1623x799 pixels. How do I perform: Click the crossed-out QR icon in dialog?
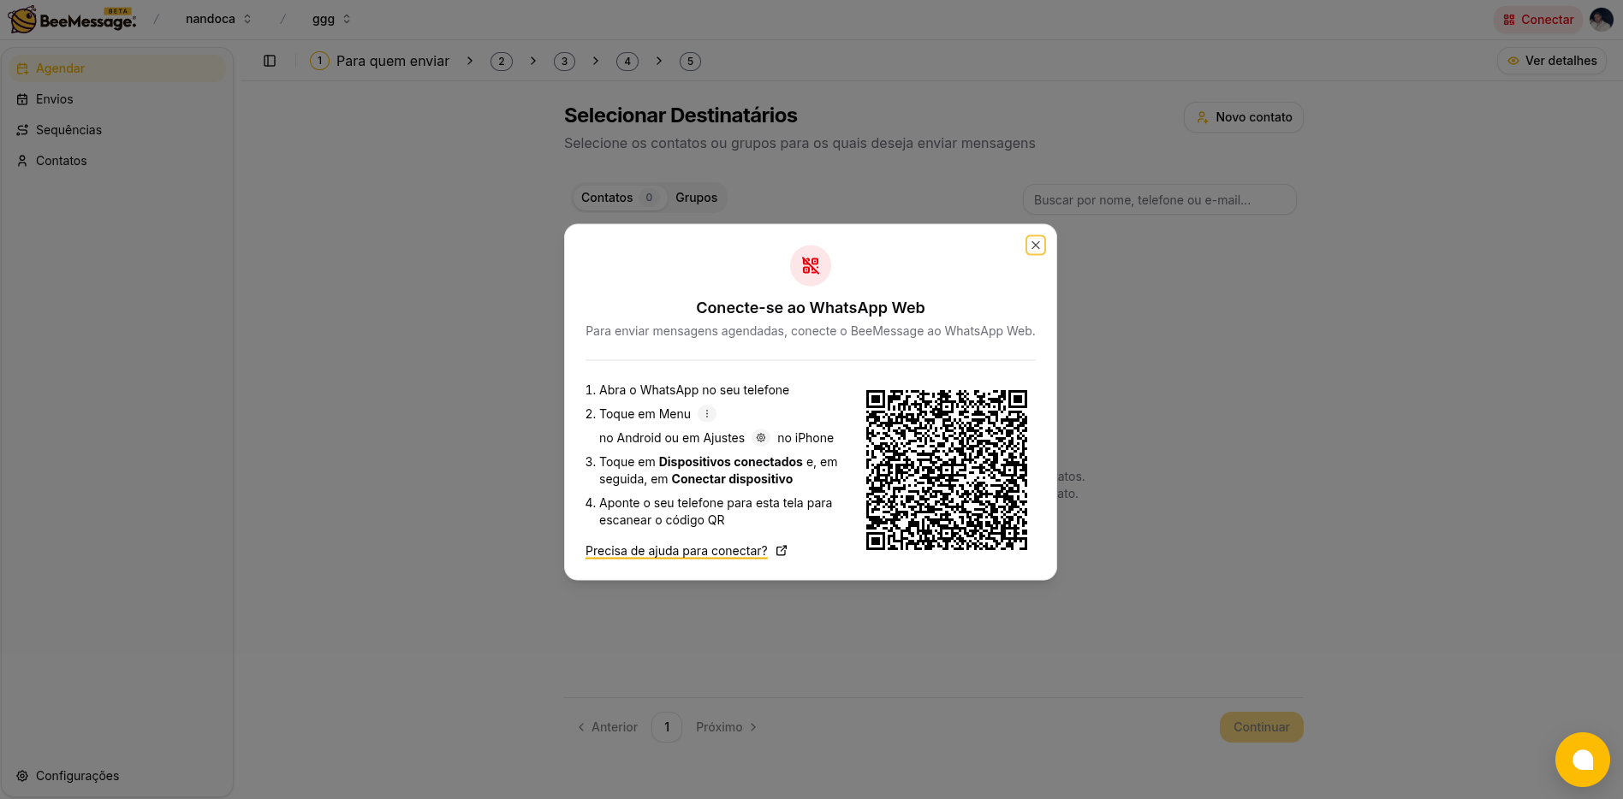pos(810,266)
